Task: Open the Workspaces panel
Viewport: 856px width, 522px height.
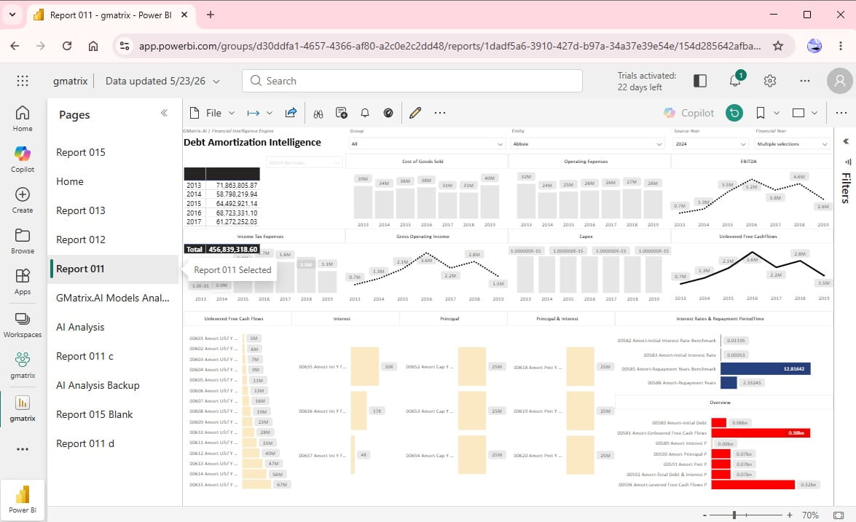Action: tap(23, 325)
